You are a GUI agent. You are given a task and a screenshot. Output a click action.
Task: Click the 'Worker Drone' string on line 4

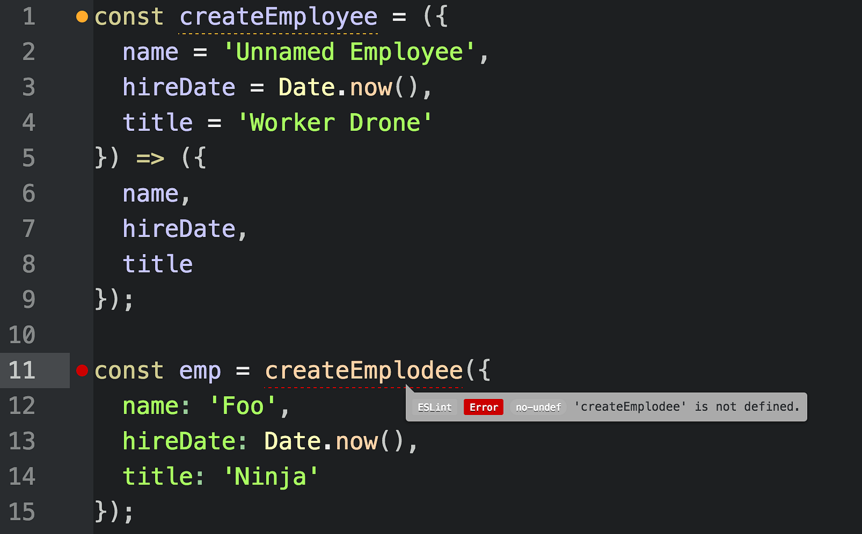(x=335, y=123)
